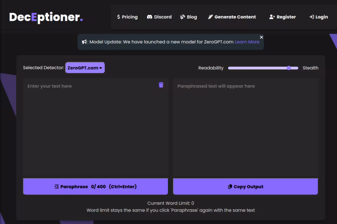Click the 'Readability' label

tap(211, 68)
